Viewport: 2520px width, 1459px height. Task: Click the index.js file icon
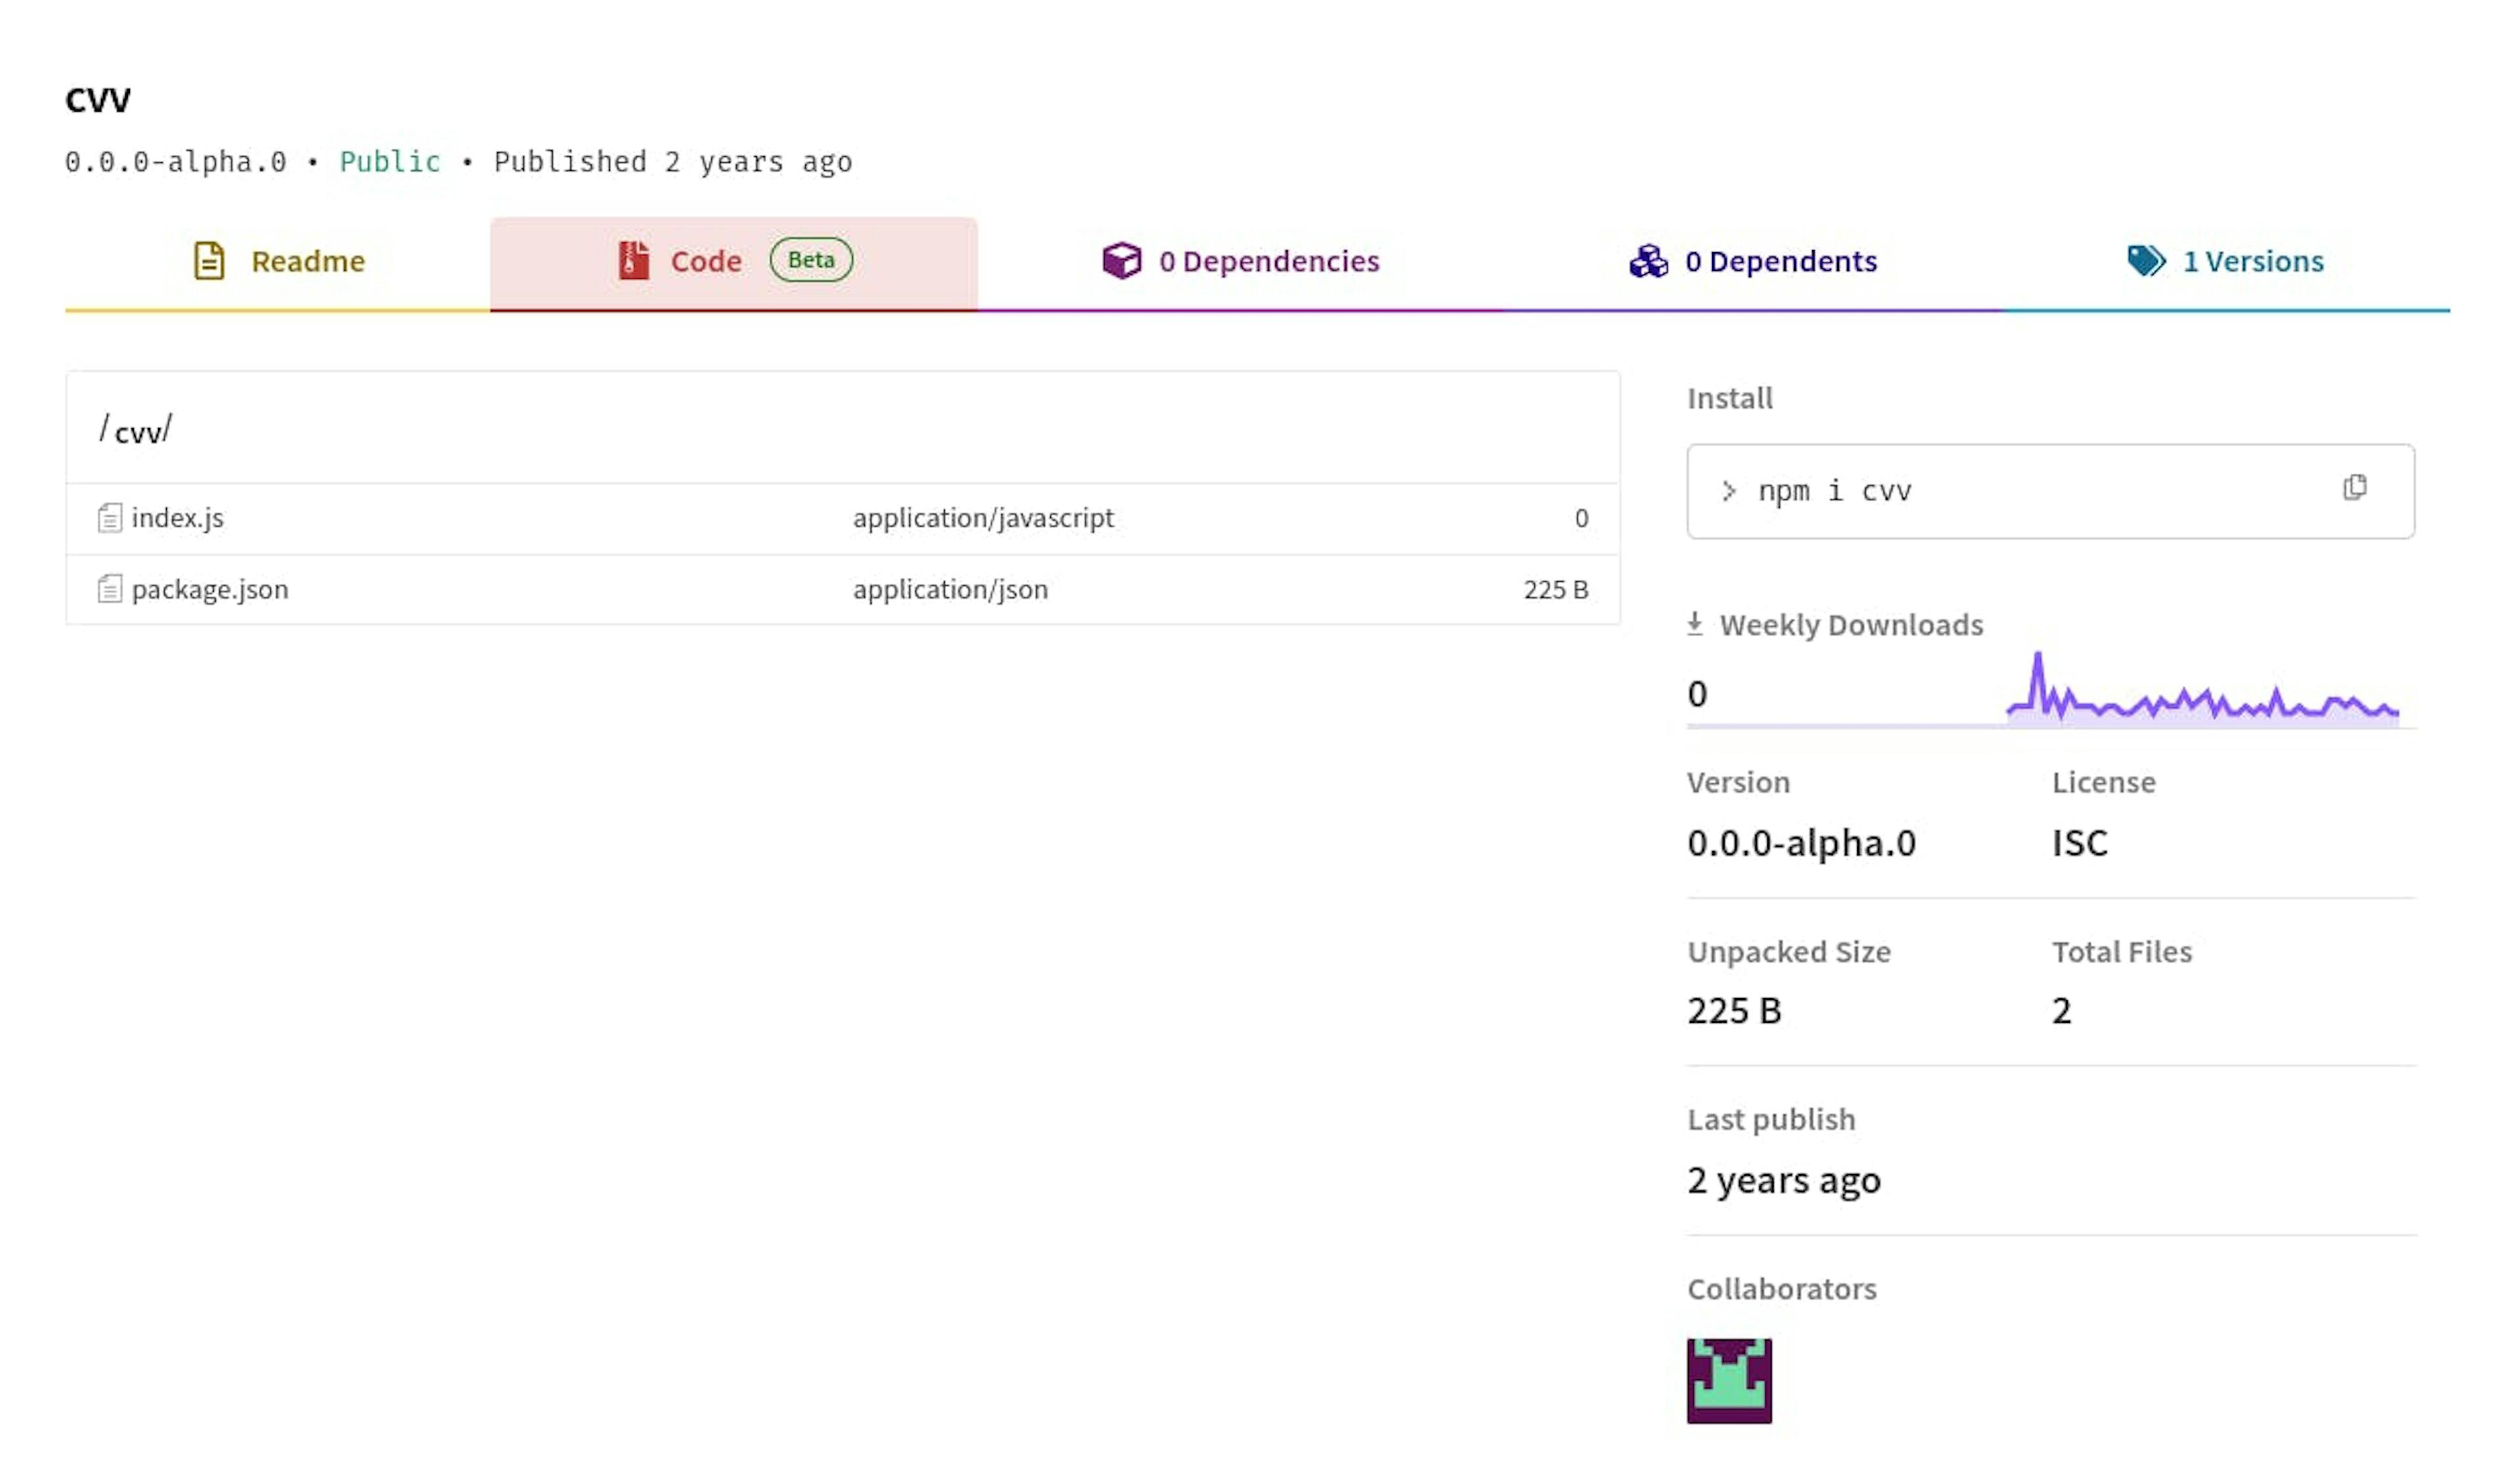(110, 518)
